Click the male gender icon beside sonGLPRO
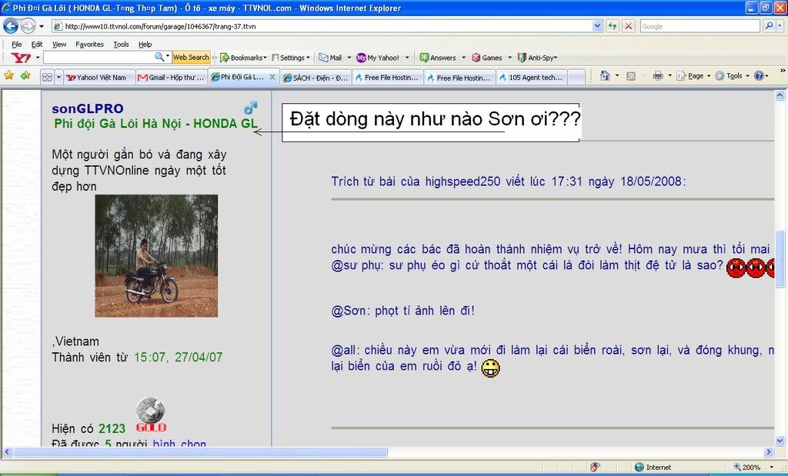Screen dimensions: 788x476 [x=250, y=108]
